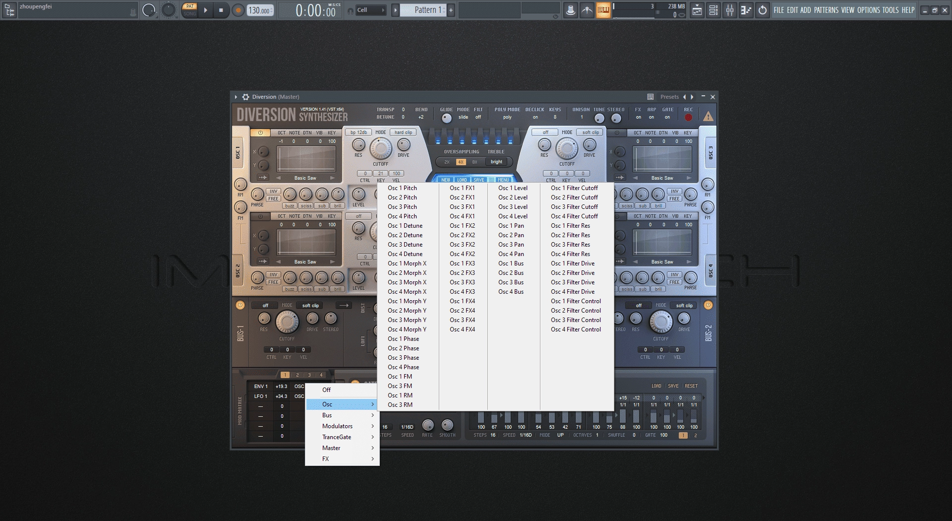Image resolution: width=952 pixels, height=521 pixels.
Task: Click LOAD in the arpeggiator panel
Action: [x=656, y=386]
